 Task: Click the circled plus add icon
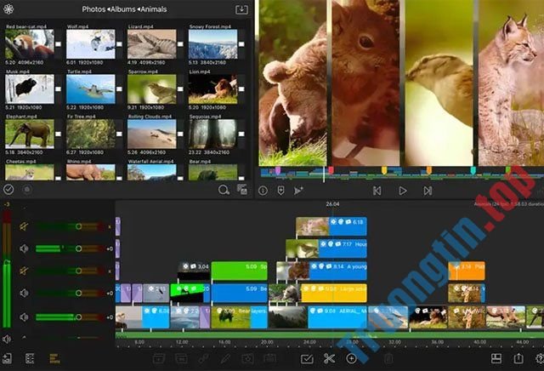pyautogui.click(x=351, y=358)
